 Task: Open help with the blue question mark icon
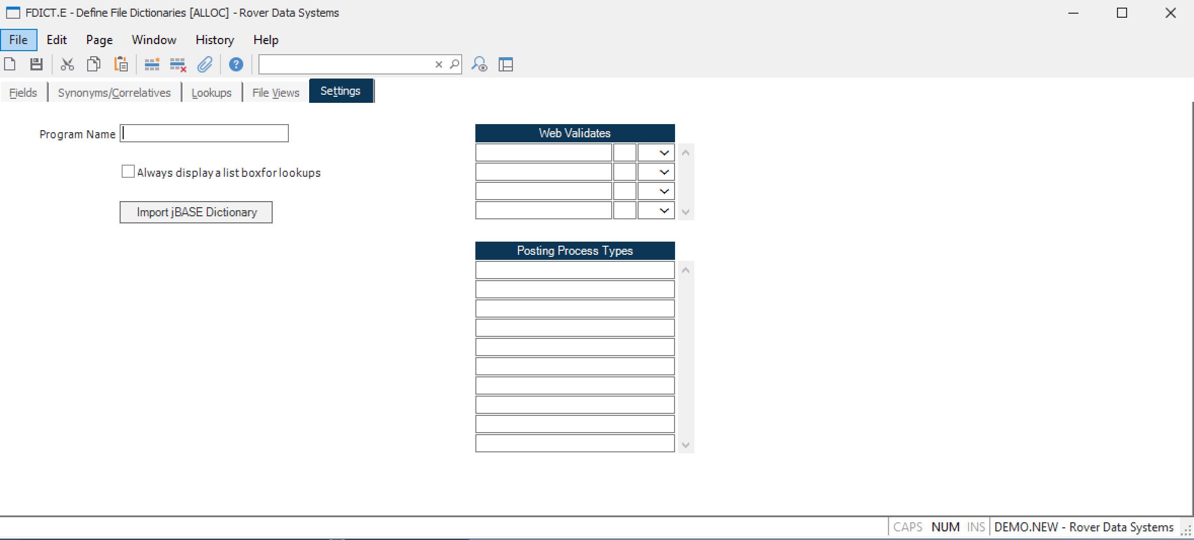[x=236, y=64]
